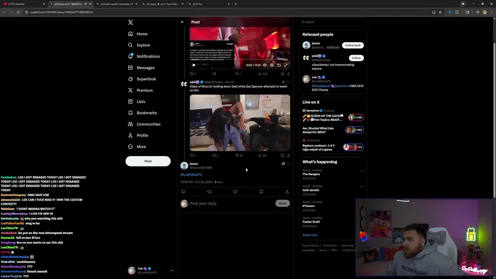Expand the top video to fullscreen
The height and width of the screenshot is (279, 496).
coord(286,65)
